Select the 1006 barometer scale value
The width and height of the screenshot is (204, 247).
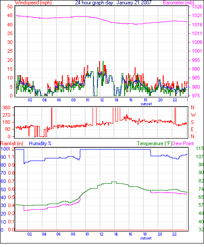[x=197, y=42]
